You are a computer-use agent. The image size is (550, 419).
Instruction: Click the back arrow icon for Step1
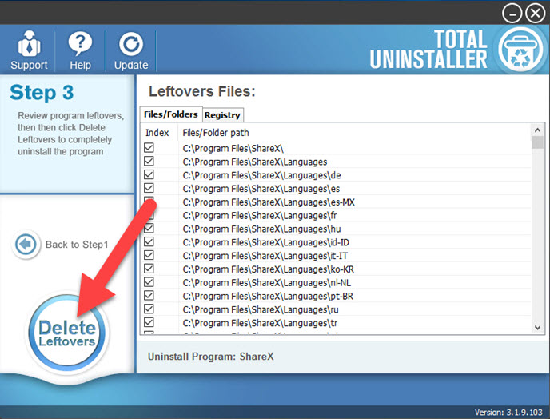26,244
